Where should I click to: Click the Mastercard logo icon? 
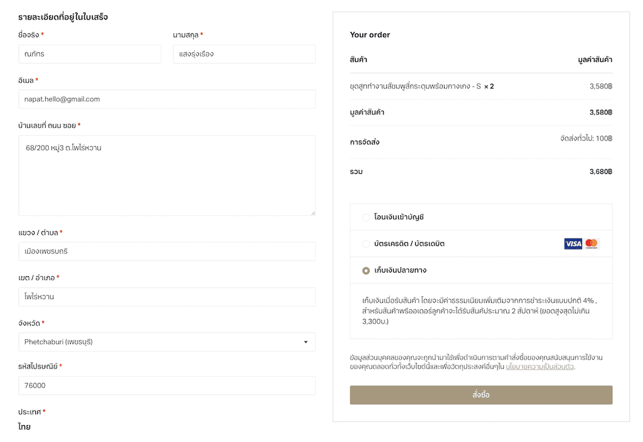(592, 244)
